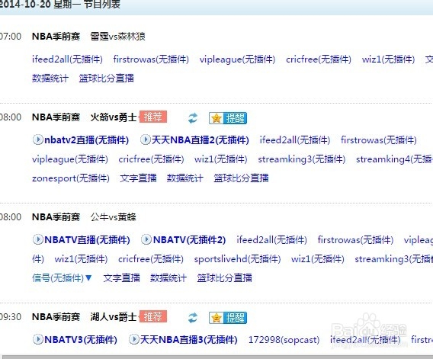Open 文字直播 for 火箭vs勇士

click(138, 178)
